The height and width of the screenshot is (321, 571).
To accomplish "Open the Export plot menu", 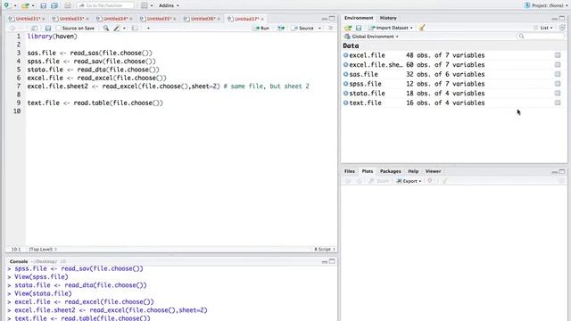I will (409, 181).
